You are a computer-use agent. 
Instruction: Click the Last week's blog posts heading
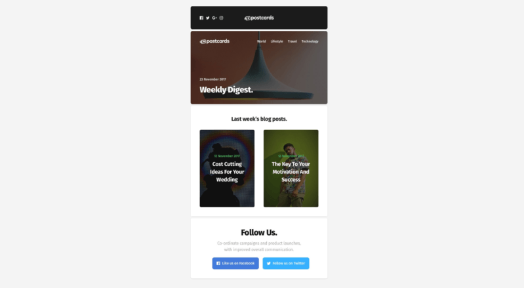coord(259,119)
